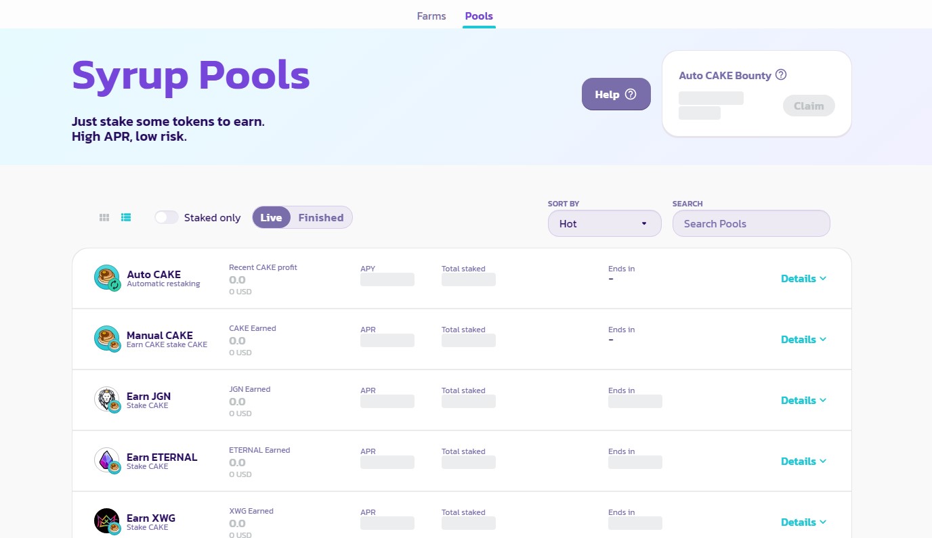Click the JGN Earned label

(250, 389)
